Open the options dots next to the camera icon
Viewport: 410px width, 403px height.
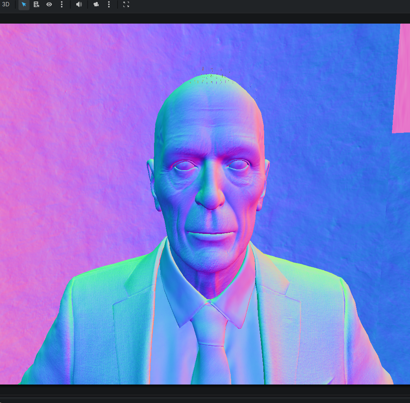pyautogui.click(x=109, y=4)
